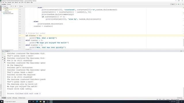
Task: Click the pin tab icon in Run panel
Action: (x=3, y=60)
